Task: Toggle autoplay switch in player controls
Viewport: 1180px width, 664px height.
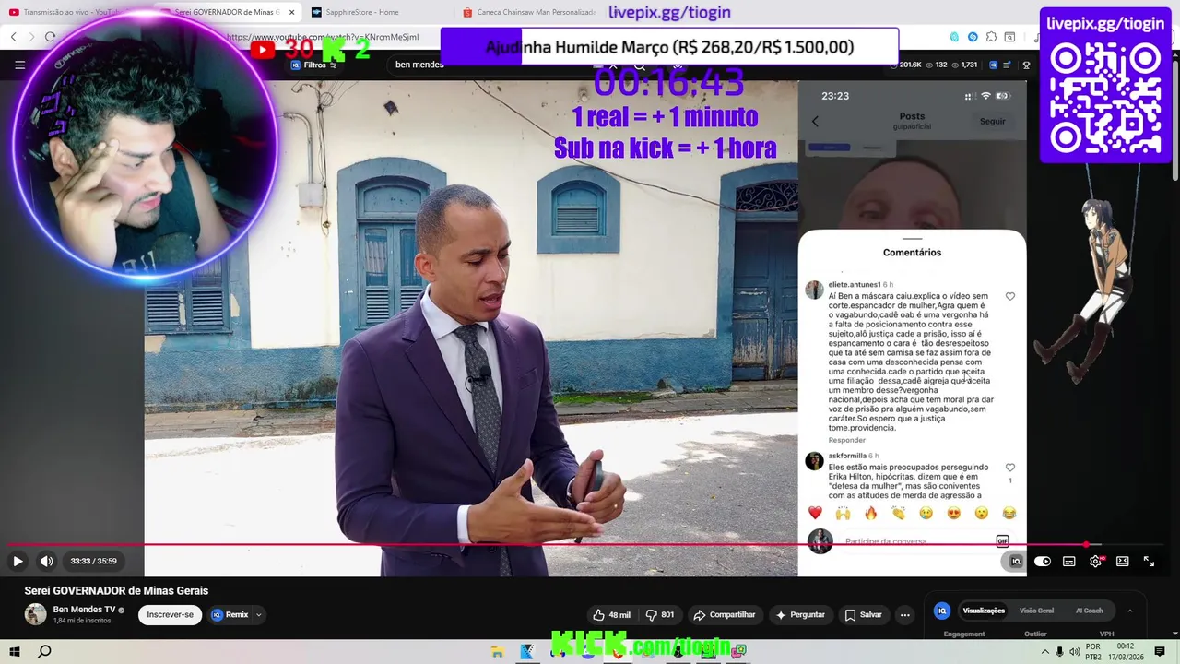Action: coord(1043,561)
